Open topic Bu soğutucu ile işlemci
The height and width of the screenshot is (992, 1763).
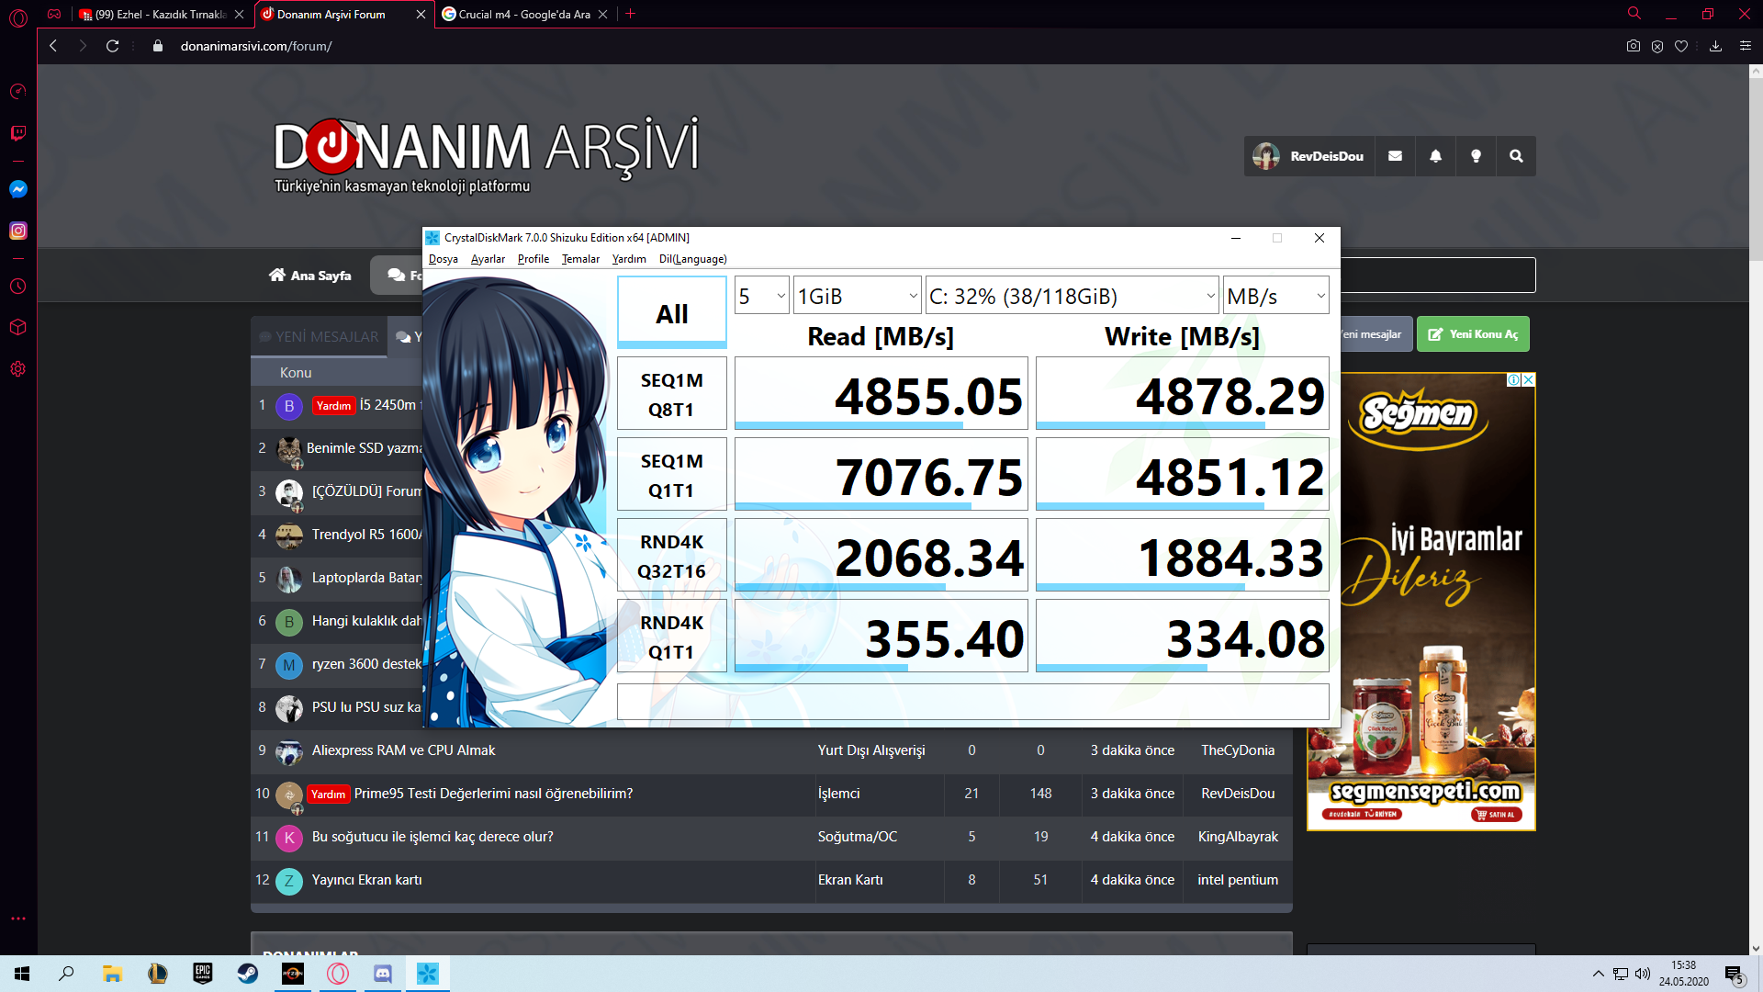tap(432, 837)
